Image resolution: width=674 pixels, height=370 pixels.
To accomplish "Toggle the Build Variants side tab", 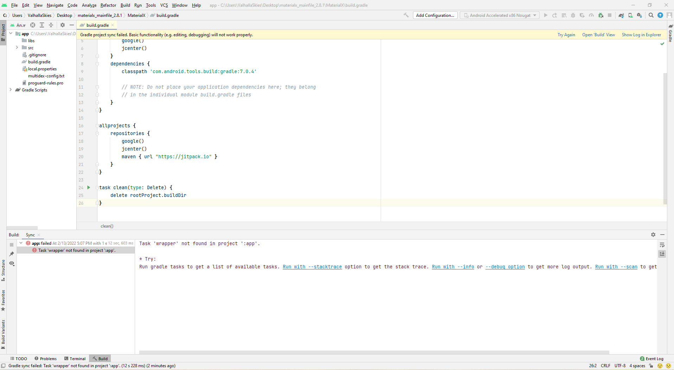I will click(3, 334).
